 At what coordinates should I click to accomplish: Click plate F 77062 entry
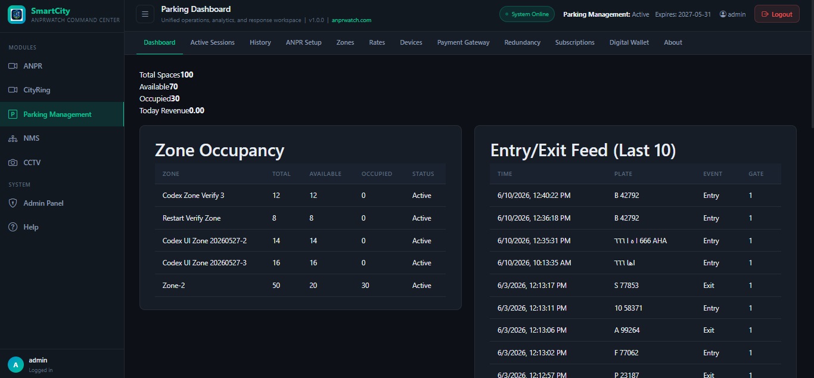coord(635,353)
